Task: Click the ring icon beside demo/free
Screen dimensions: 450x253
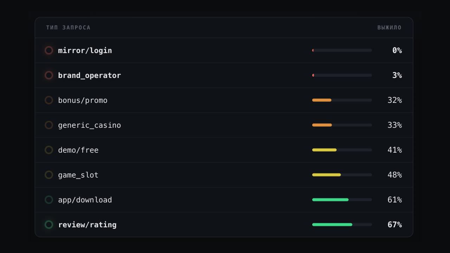Action: (49, 150)
